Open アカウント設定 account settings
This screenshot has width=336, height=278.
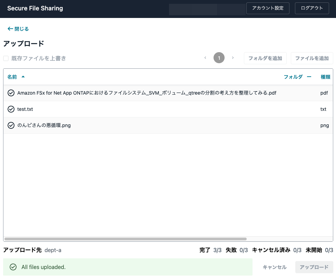268,8
